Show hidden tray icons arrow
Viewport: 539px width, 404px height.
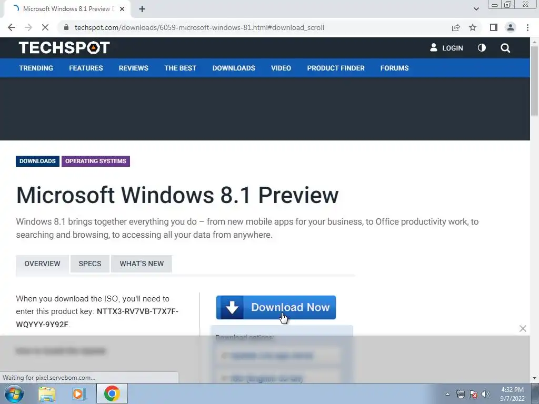pos(447,394)
